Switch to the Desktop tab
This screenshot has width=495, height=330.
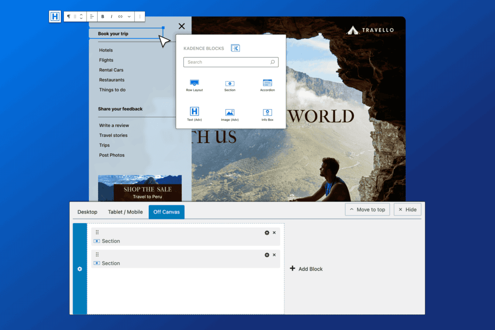87,212
